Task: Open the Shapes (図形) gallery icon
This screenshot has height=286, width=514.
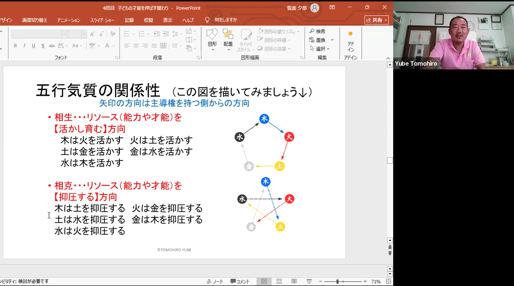Action: tap(212, 35)
